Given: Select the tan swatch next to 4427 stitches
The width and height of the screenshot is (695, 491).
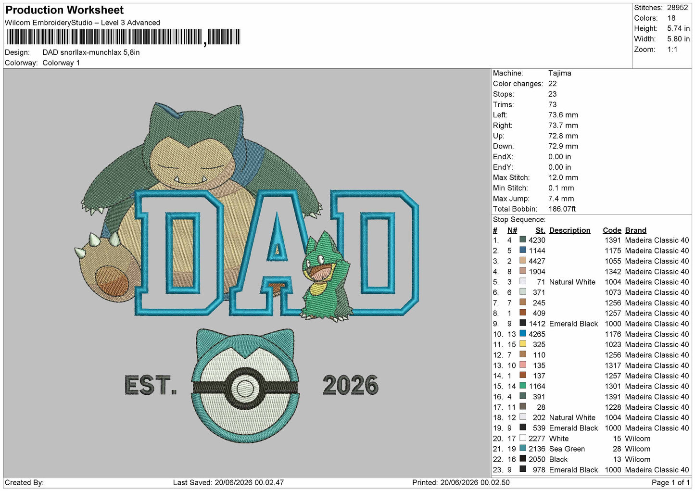Looking at the screenshot, I should 523,261.
